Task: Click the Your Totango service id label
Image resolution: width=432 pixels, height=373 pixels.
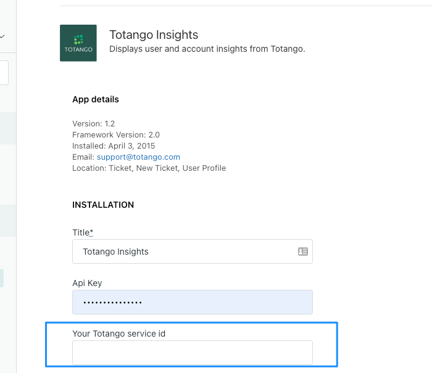Action: pos(118,334)
